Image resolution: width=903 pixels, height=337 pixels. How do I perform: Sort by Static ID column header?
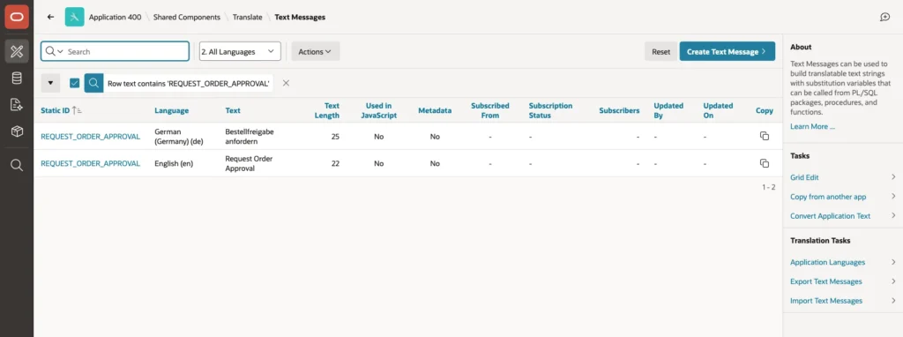click(56, 110)
